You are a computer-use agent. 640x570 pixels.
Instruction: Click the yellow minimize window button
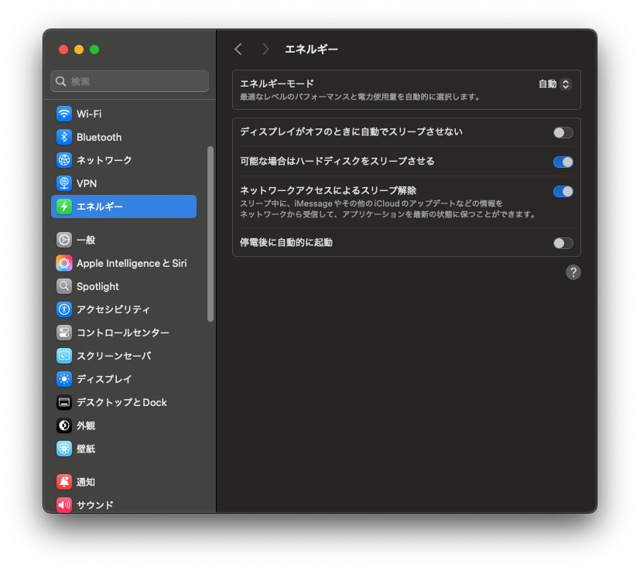click(79, 49)
